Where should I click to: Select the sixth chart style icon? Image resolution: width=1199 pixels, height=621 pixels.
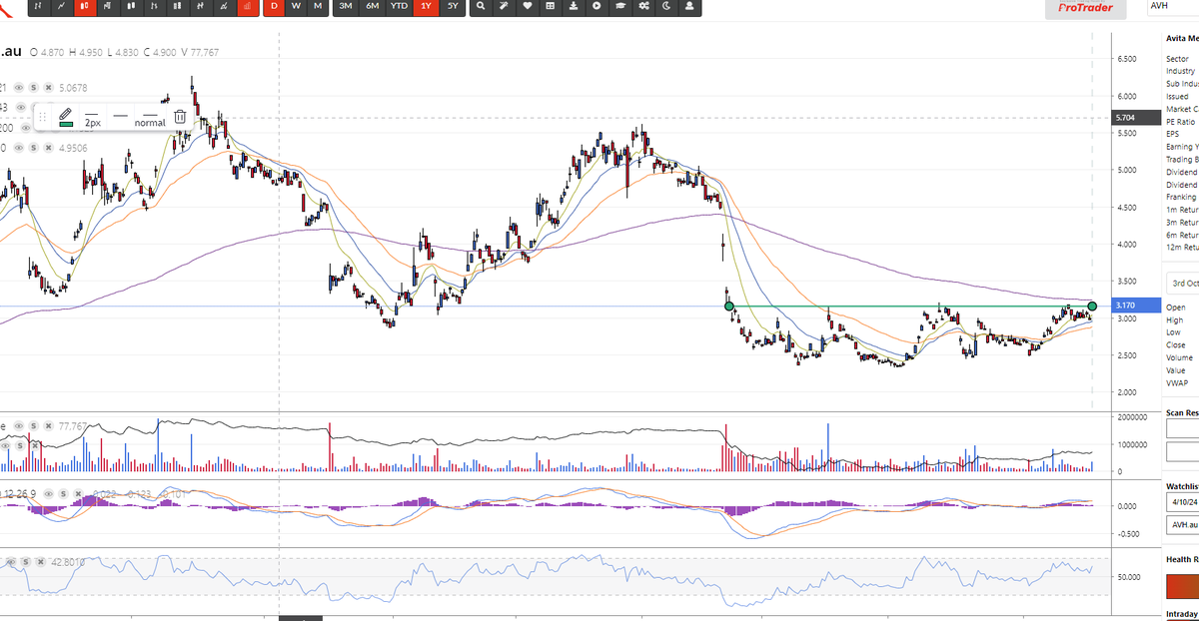coord(154,6)
